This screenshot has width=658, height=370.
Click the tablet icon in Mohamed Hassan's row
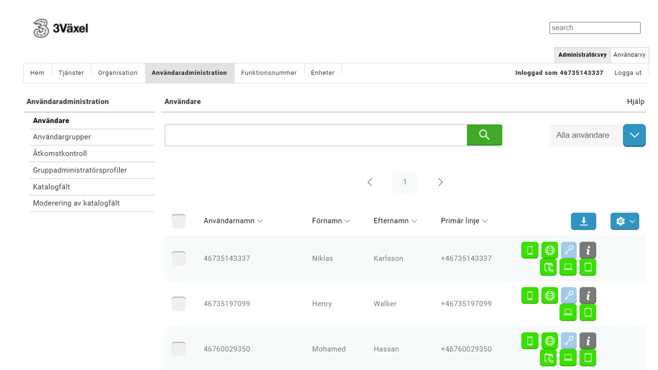(588, 358)
